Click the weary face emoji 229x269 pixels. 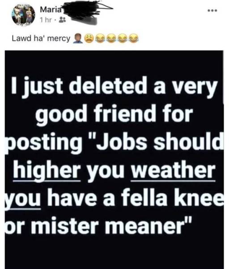click(x=89, y=38)
